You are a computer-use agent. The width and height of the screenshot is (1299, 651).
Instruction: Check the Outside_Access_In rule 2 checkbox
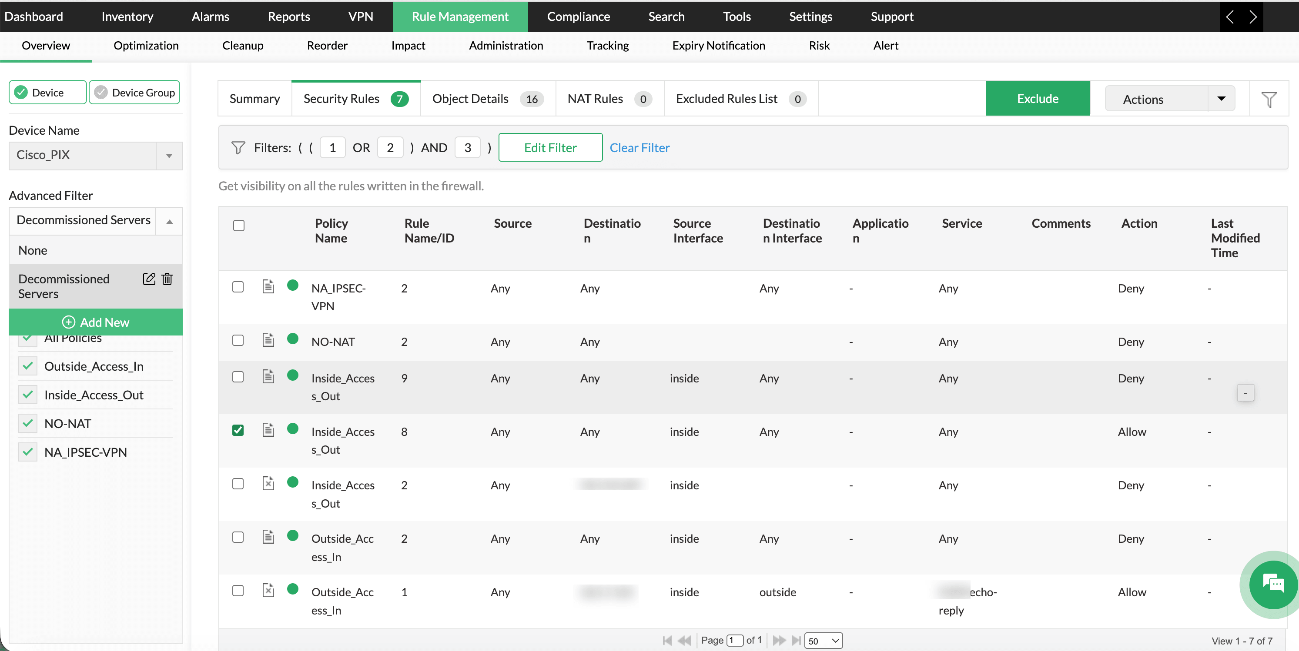pyautogui.click(x=238, y=537)
